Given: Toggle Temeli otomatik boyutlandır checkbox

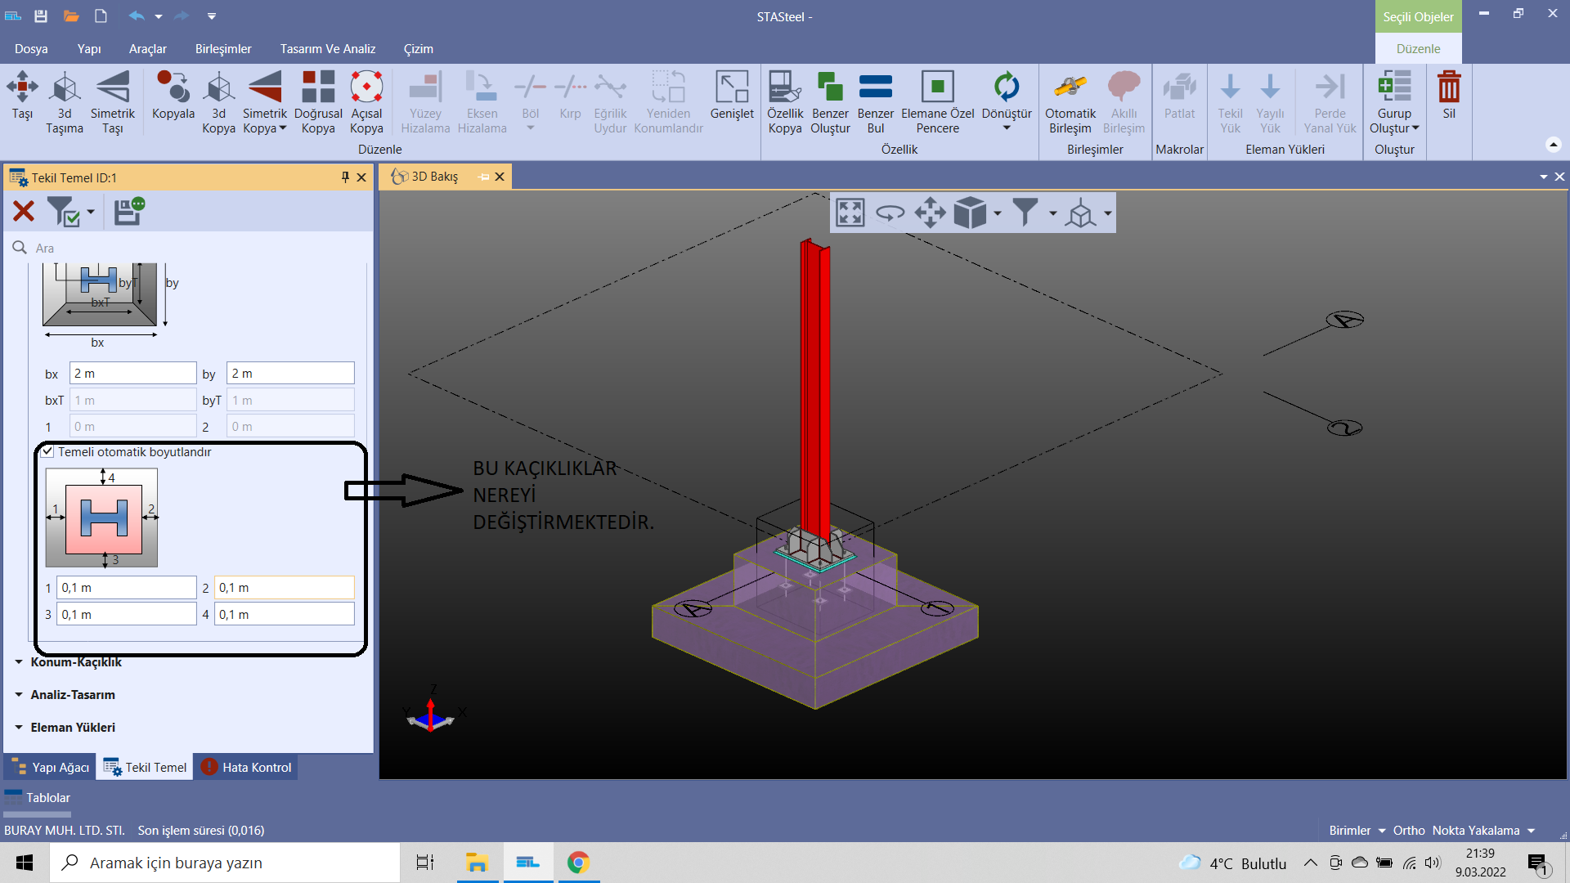Looking at the screenshot, I should point(49,451).
